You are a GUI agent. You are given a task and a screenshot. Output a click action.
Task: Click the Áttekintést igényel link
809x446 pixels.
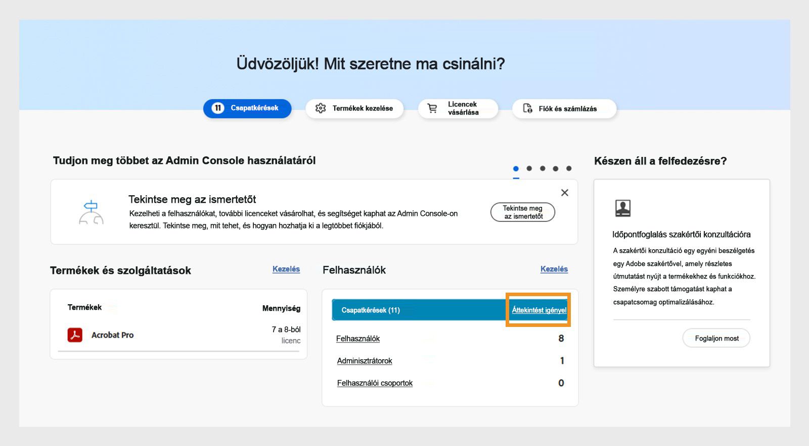539,310
